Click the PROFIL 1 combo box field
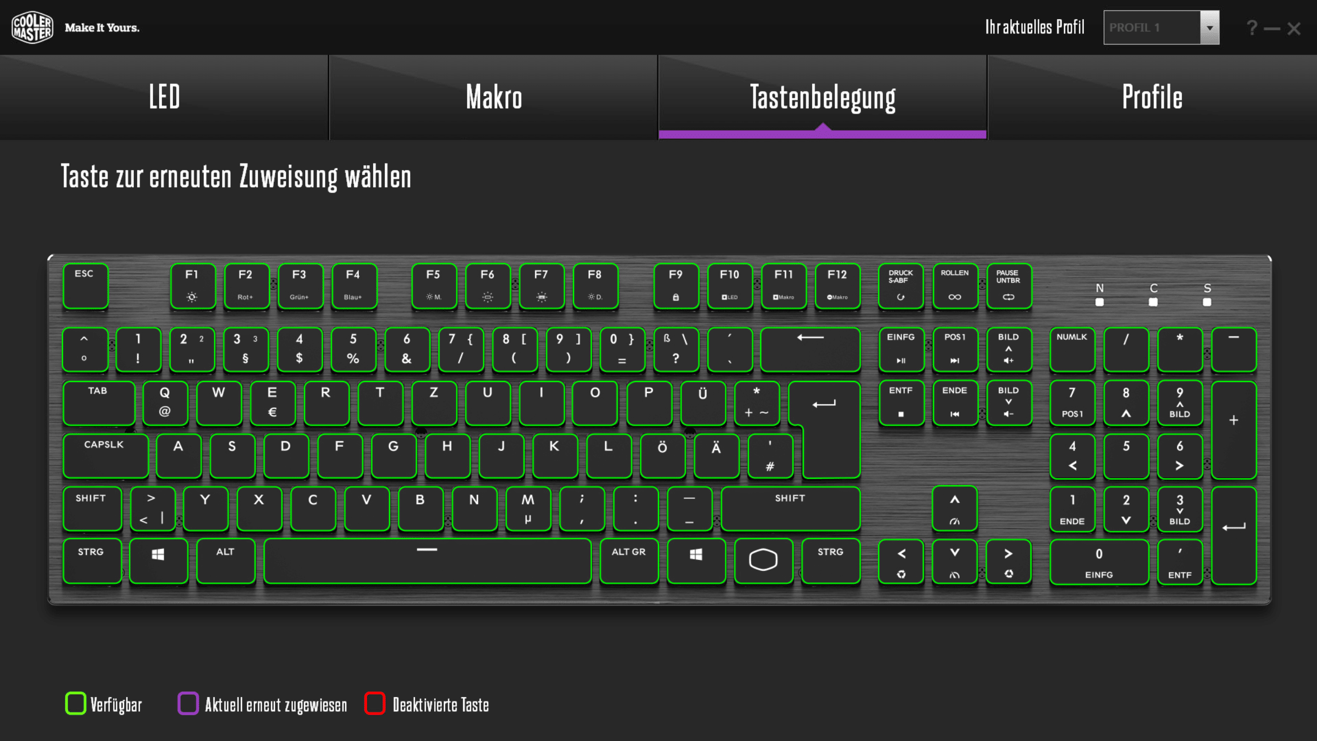Viewport: 1317px width, 741px height. [1161, 27]
